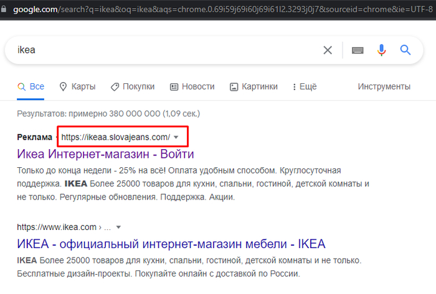The height and width of the screenshot is (294, 436).
Task: Click the Shopping tag icon
Action: point(115,87)
